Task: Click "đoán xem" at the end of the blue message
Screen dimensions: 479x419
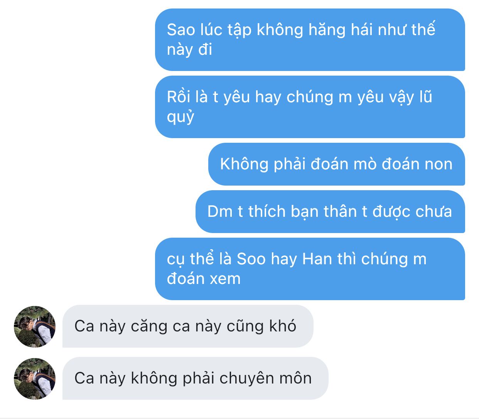Action: point(204,279)
